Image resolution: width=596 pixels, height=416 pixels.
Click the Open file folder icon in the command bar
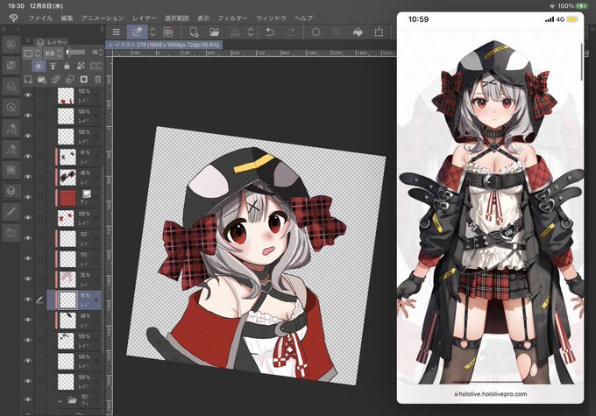click(215, 32)
